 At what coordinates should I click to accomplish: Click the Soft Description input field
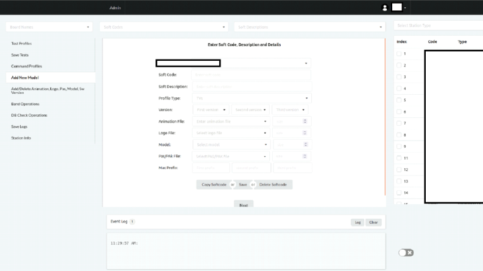pyautogui.click(x=252, y=87)
